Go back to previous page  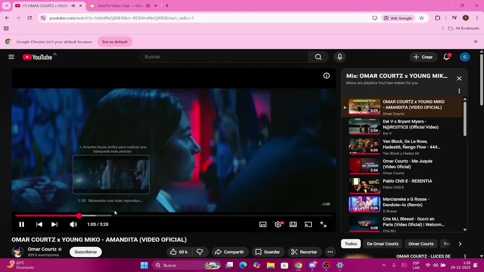7,18
